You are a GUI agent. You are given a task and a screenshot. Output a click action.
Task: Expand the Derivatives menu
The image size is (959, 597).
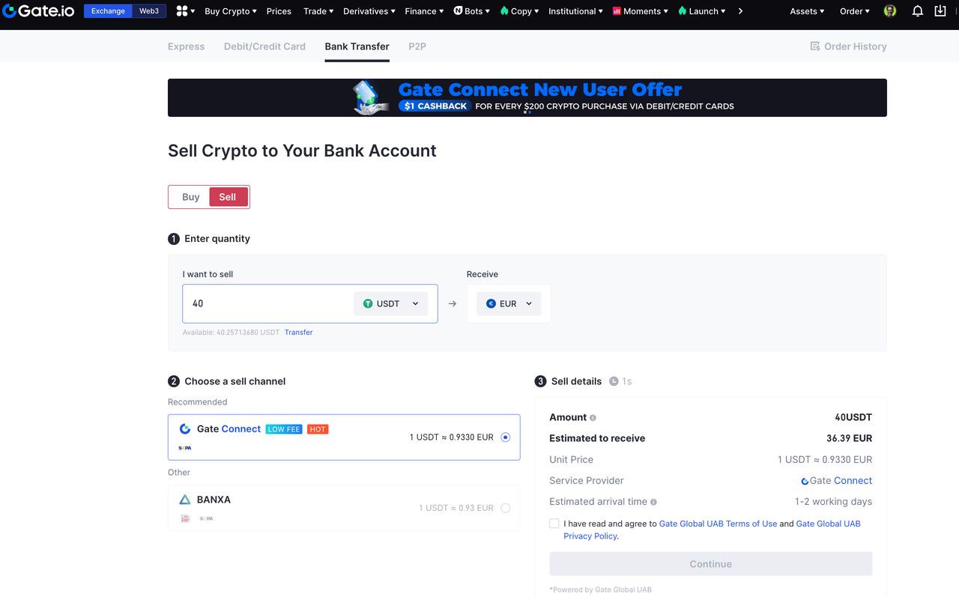369,11
